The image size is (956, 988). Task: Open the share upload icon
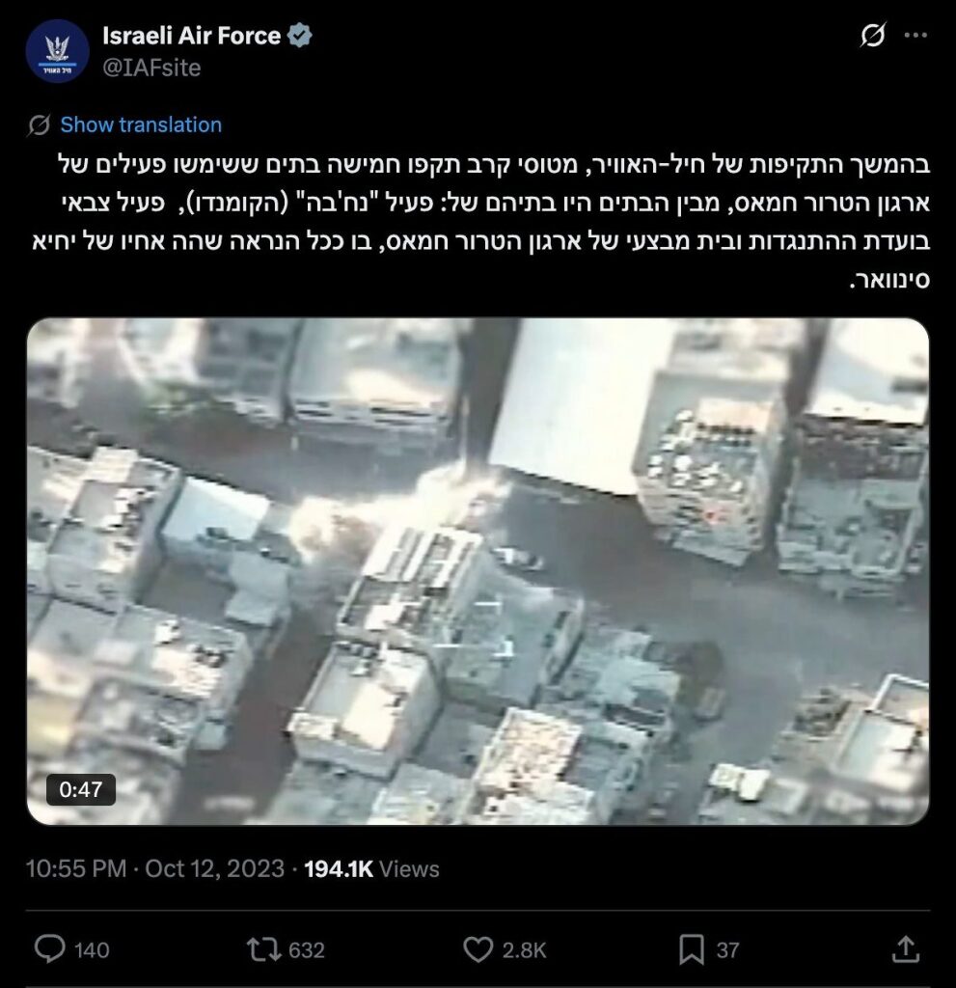pyautogui.click(x=906, y=949)
